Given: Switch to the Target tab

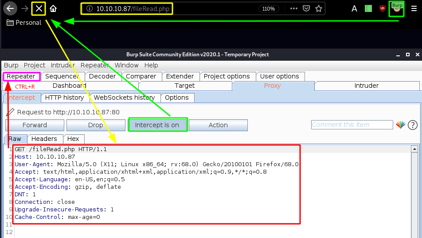Looking at the screenshot, I should pos(184,86).
